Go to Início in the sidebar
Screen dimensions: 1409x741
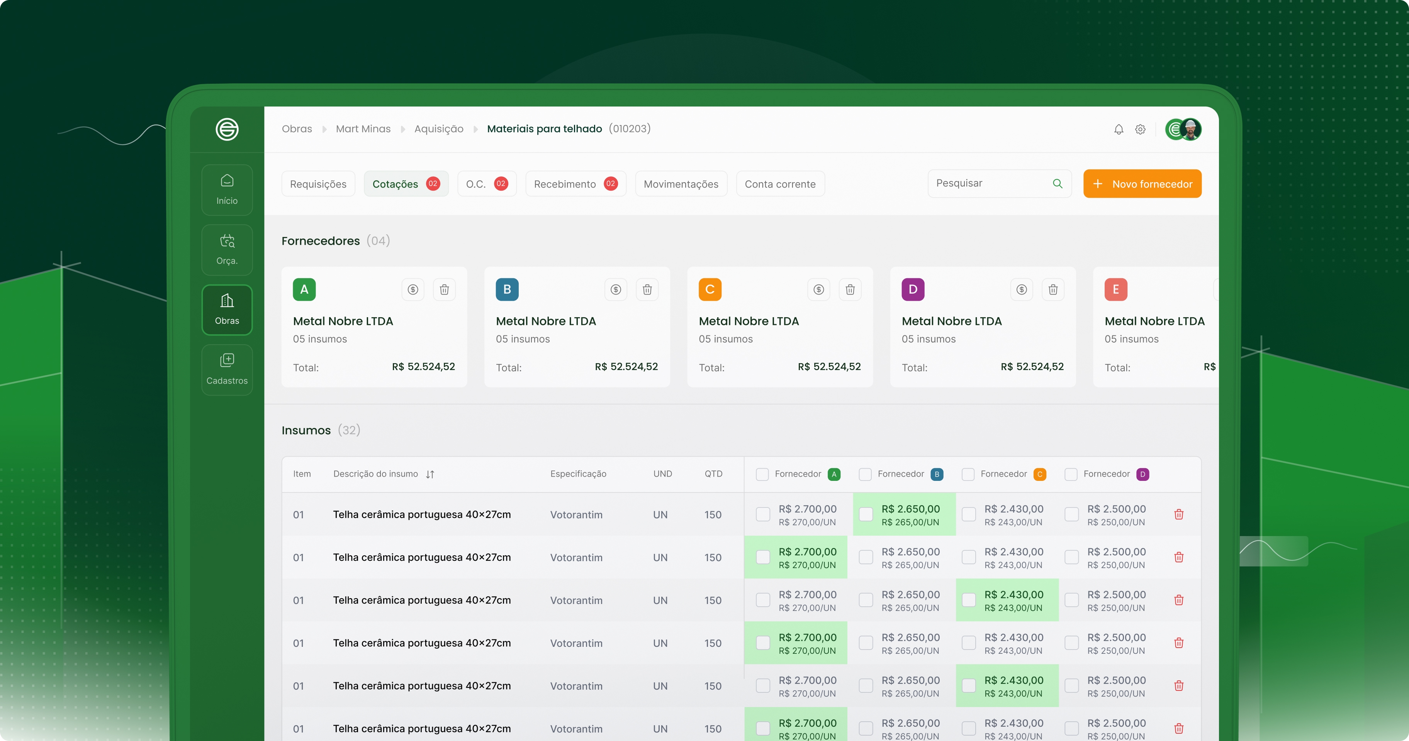(227, 189)
